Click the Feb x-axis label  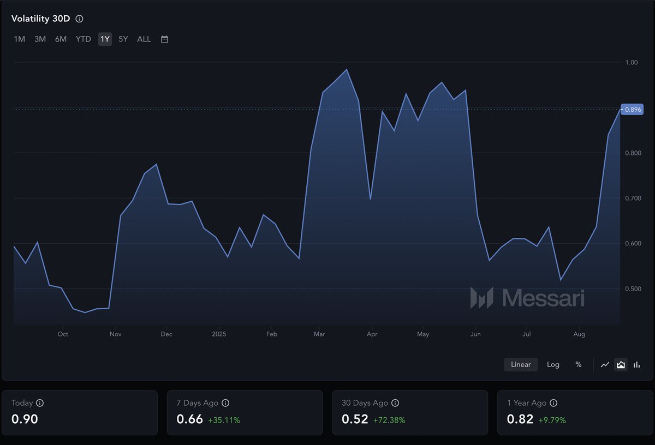272,334
